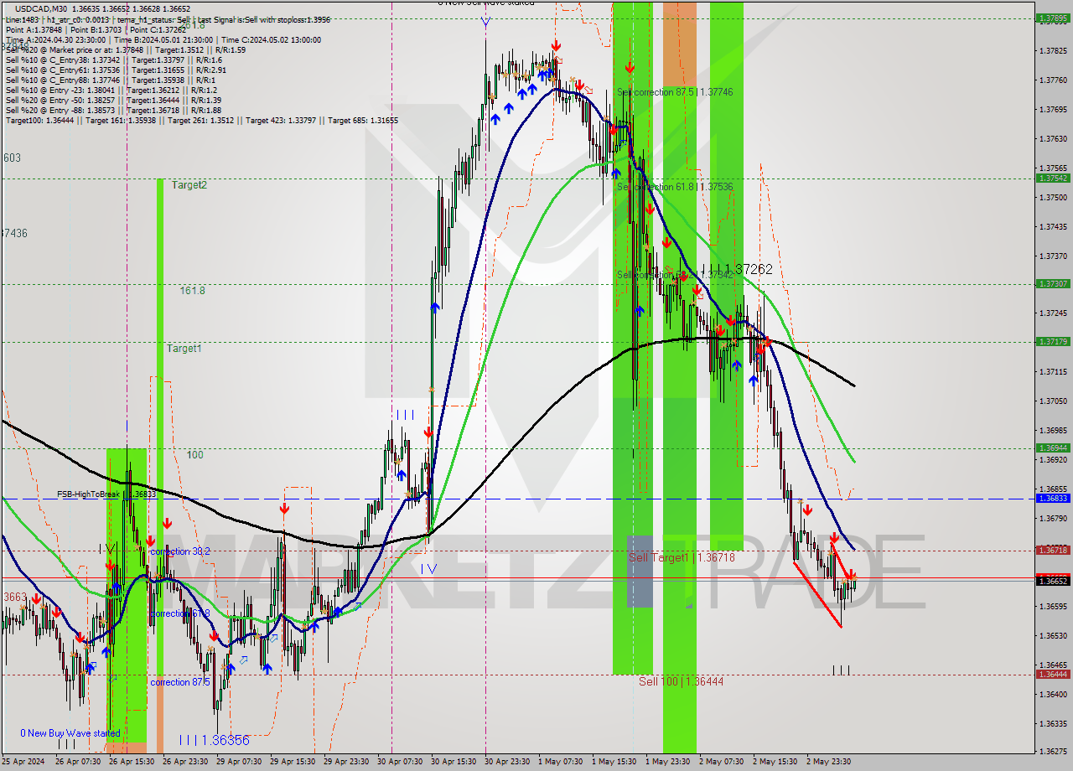Click the green '100' fib label

pos(194,455)
